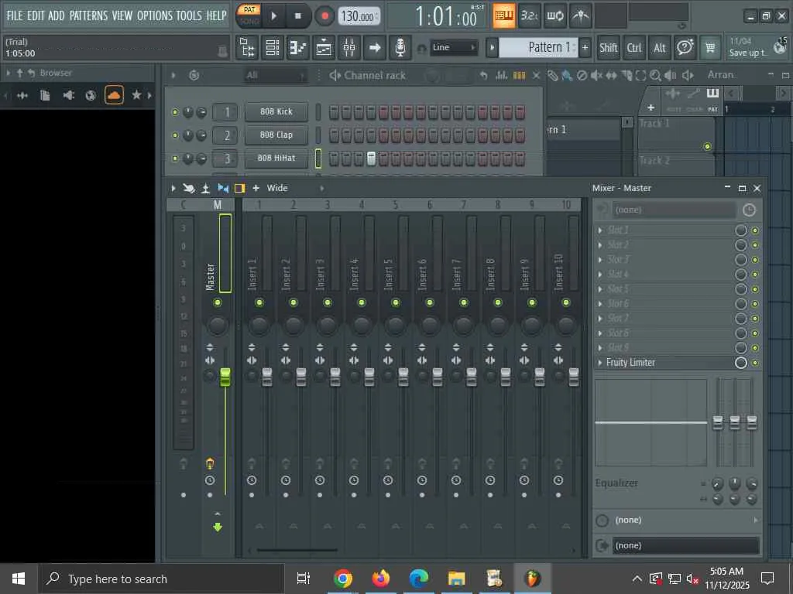Open the channel rack All filter dropdown

coord(276,76)
